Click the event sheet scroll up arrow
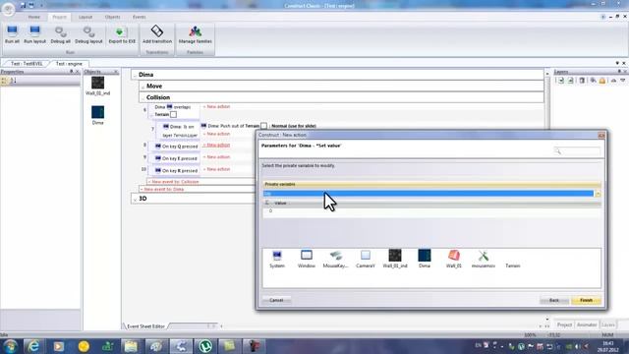The width and height of the screenshot is (629, 354). coord(547,74)
